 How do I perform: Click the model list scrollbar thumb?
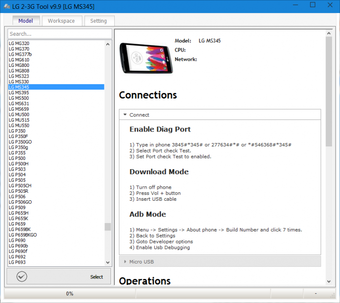click(108, 227)
